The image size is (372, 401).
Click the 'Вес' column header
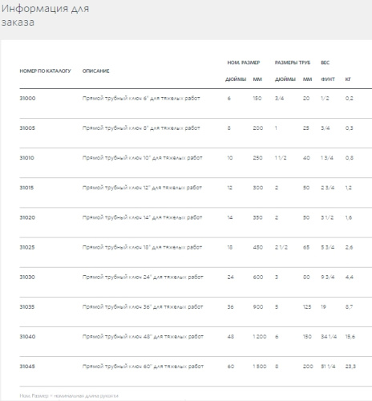[325, 63]
